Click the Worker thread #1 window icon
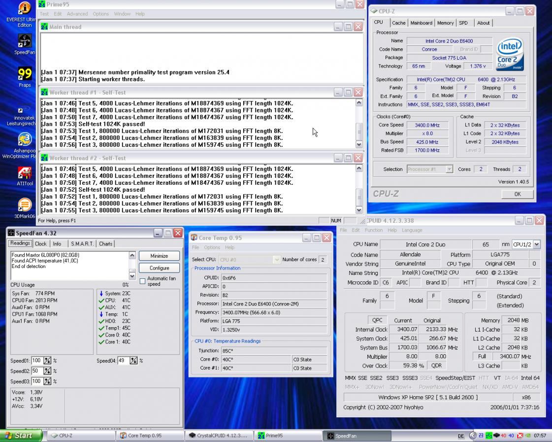The width and height of the screenshot is (552, 442). [44, 92]
